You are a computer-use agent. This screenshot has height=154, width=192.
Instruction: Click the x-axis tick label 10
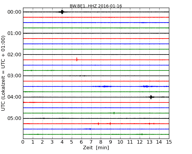[x=120, y=142]
